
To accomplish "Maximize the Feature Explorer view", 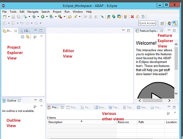I will (174, 31).
